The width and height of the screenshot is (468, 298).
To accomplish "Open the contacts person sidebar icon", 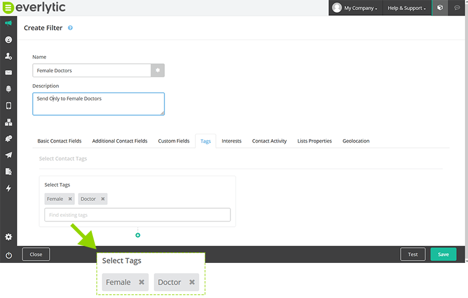I will [8, 56].
